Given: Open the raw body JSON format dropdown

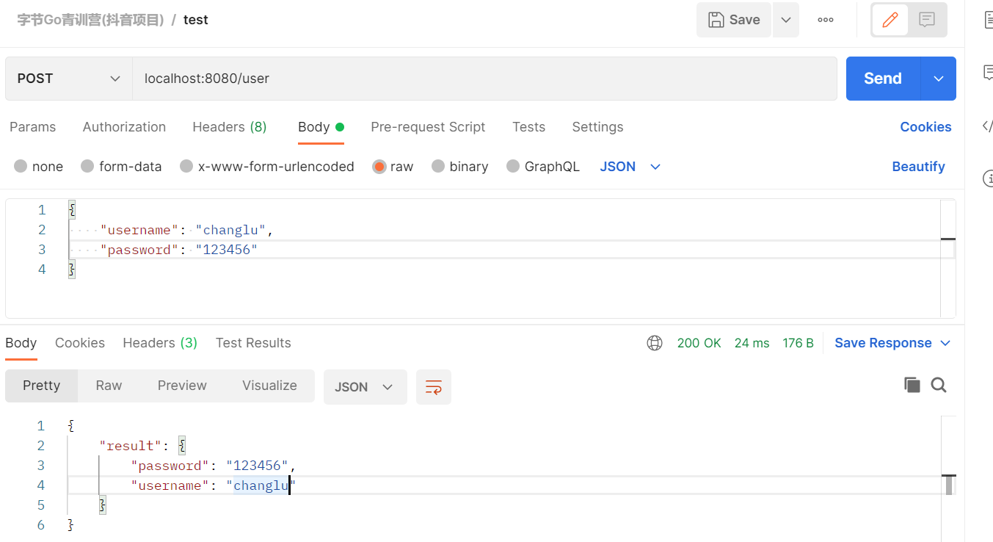Looking at the screenshot, I should click(x=630, y=167).
